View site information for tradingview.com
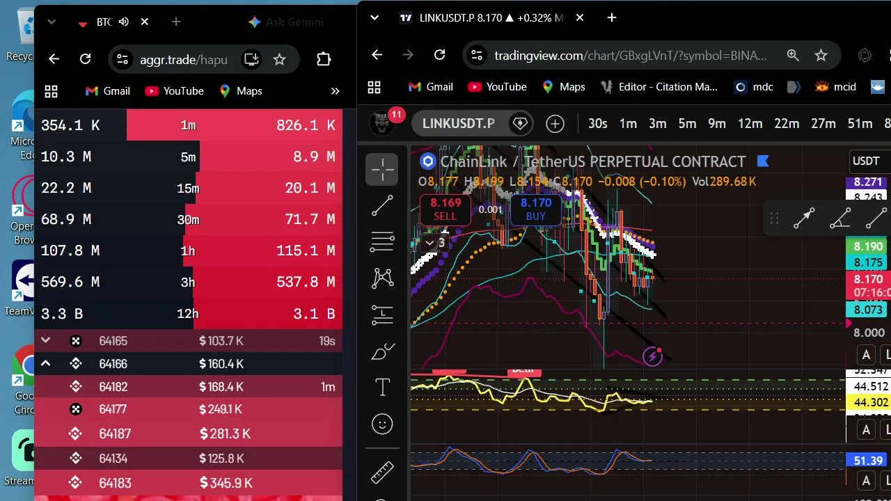The width and height of the screenshot is (891, 501). pos(475,55)
